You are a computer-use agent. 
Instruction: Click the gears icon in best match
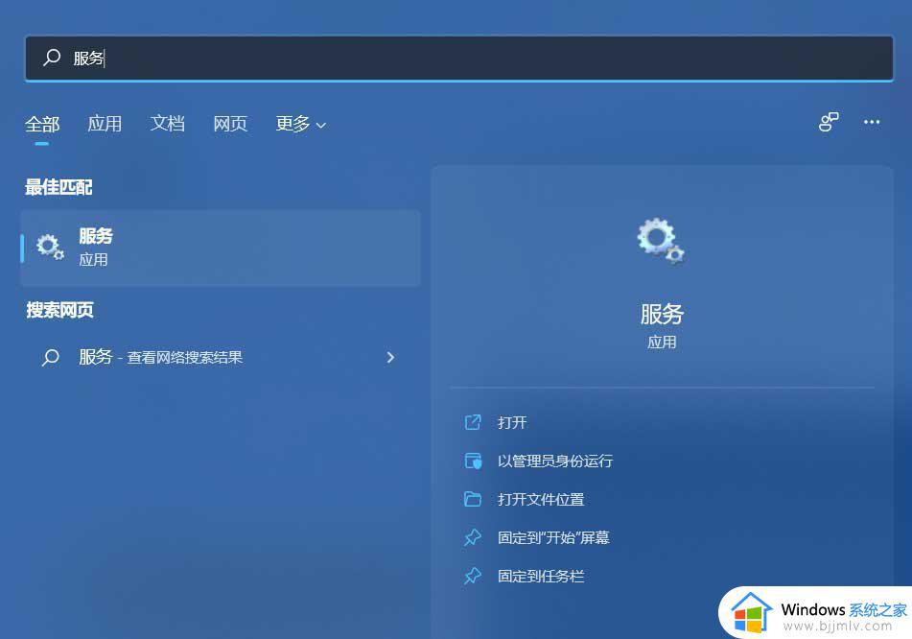point(50,248)
